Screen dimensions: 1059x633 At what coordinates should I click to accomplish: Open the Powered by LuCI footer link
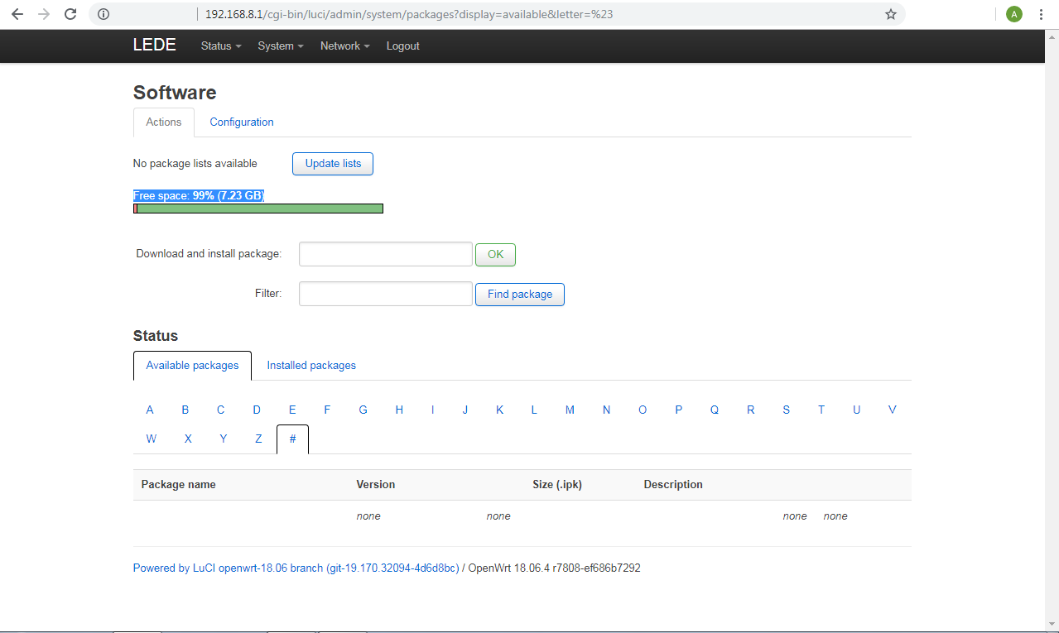(x=296, y=568)
